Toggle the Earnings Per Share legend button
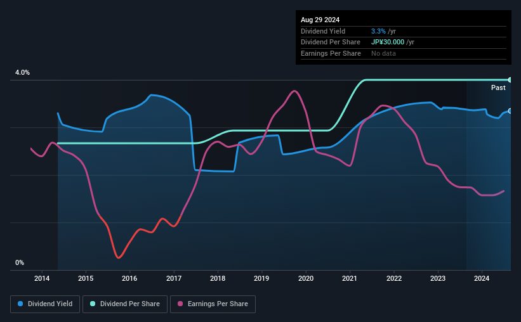 click(x=213, y=304)
